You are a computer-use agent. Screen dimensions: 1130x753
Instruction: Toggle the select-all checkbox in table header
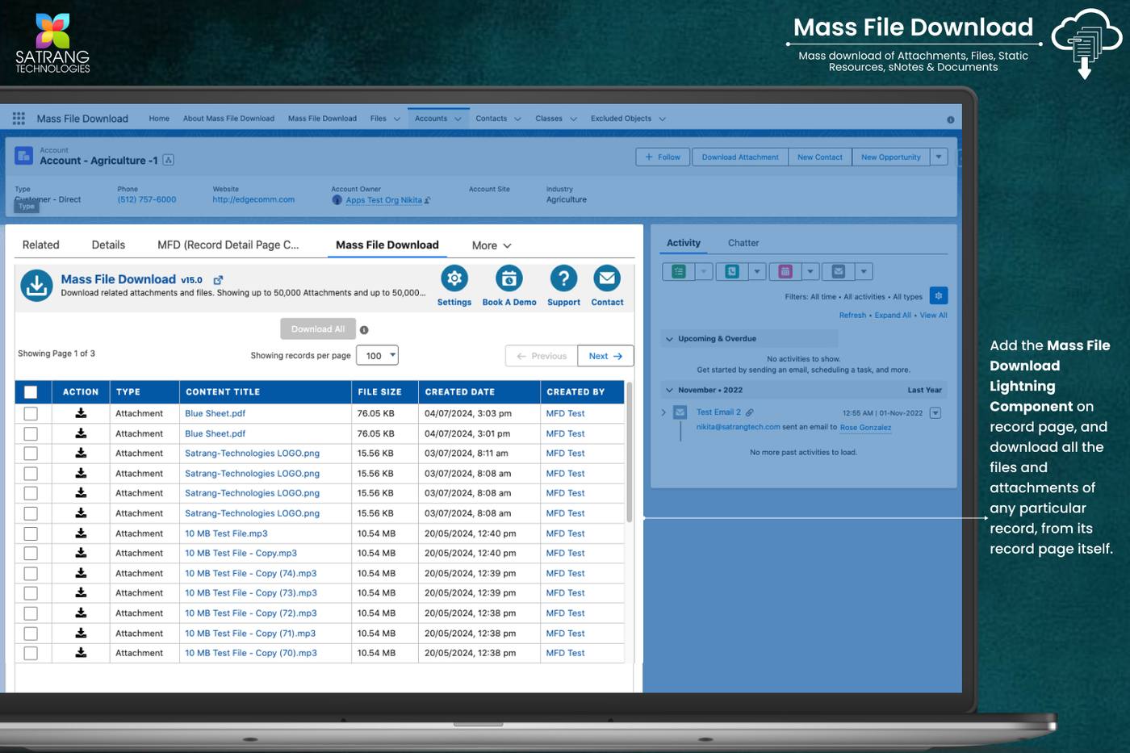[x=31, y=392]
